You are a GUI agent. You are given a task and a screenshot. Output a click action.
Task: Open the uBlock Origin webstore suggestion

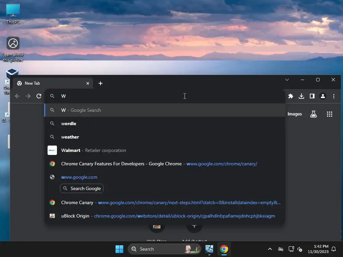coord(165,216)
